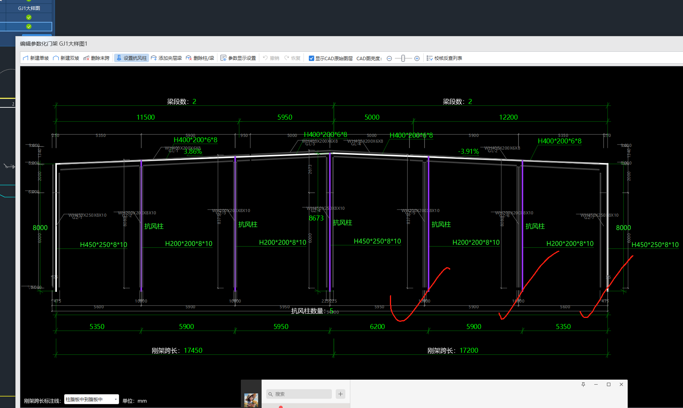Screen dimensions: 683x408
Task: Decrease CAD brightness with minus icon
Action: point(389,58)
